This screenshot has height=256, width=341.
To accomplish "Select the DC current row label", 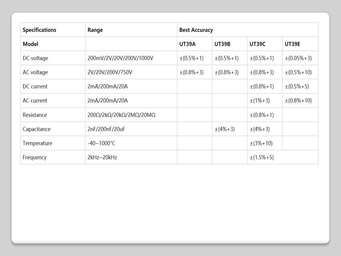I will (35, 86).
